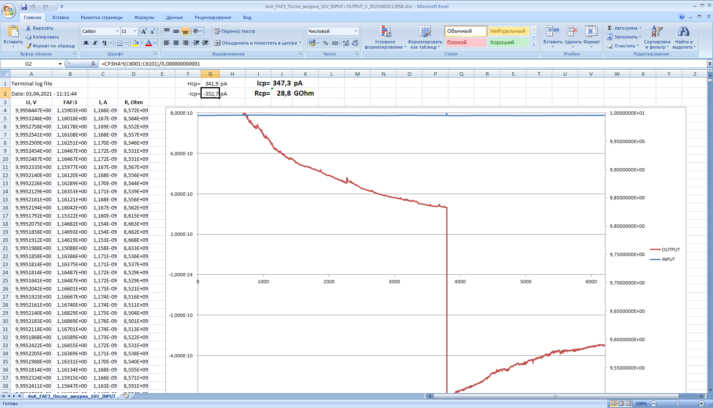Image resolution: width=713 pixels, height=408 pixels.
Task: Click the insert new worksheet tab icon
Action: point(126,396)
